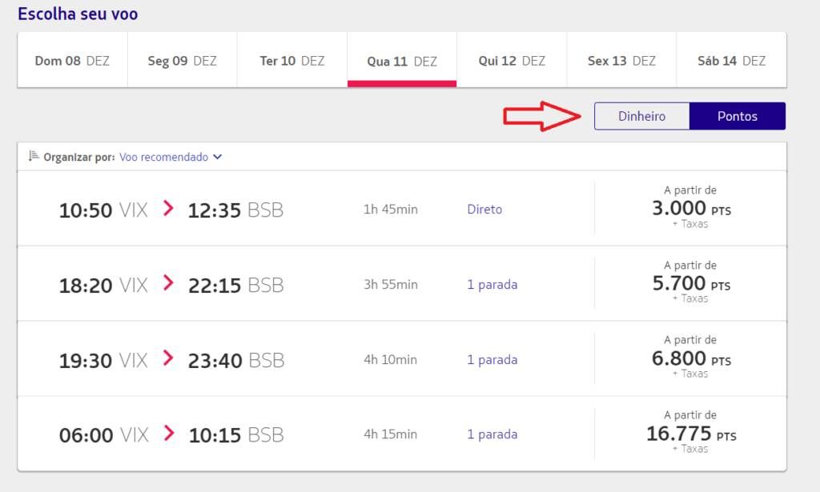Go to the Sáb 14 DEZ date tab
The height and width of the screenshot is (492, 820).
pyautogui.click(x=731, y=61)
